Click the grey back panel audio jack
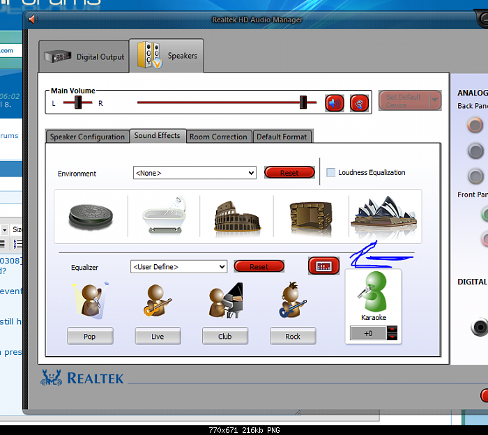488x435 pixels. pos(475,176)
